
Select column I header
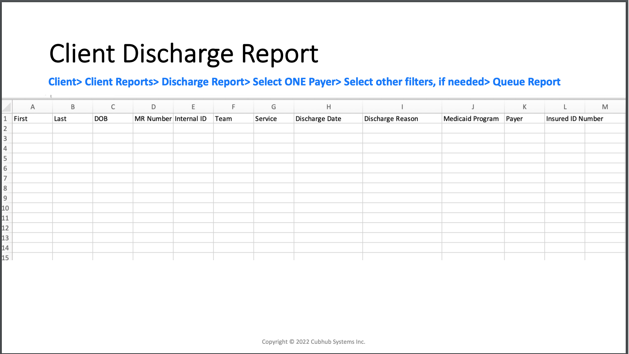tap(402, 107)
